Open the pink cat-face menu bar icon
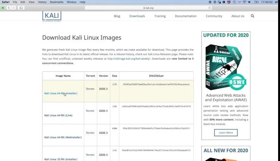The width and height of the screenshot is (280, 161). pos(229,2)
